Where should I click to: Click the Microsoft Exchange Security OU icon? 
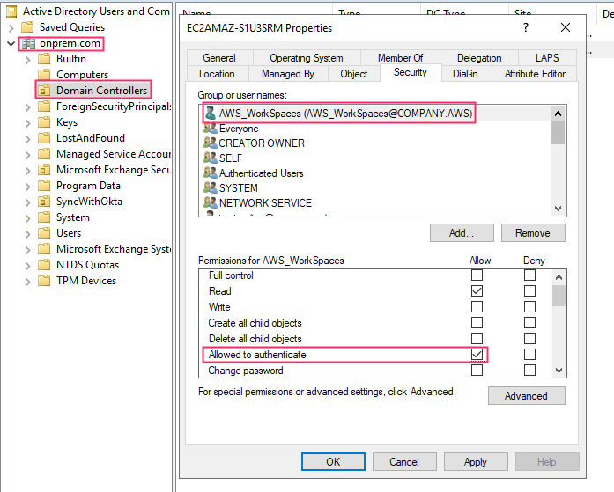[x=44, y=170]
